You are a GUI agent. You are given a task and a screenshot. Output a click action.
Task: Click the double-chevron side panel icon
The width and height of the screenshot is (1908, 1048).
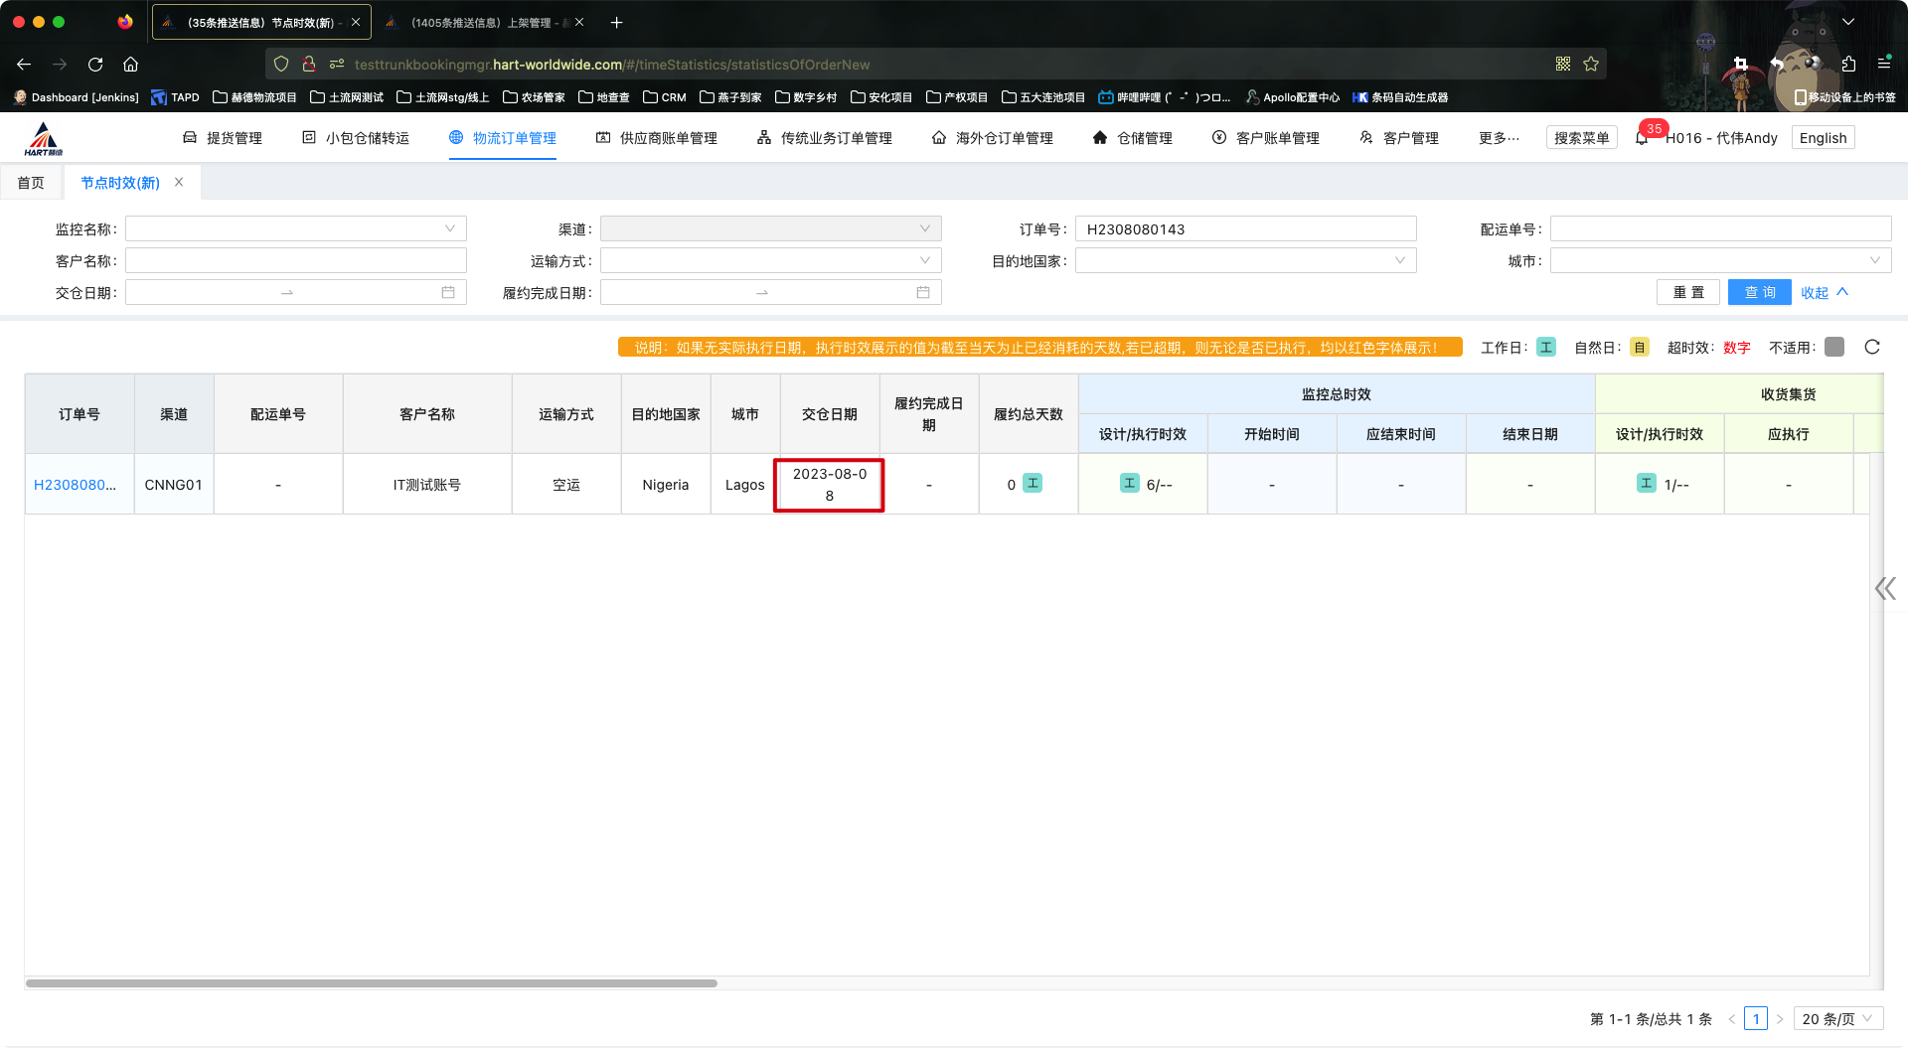coord(1884,588)
